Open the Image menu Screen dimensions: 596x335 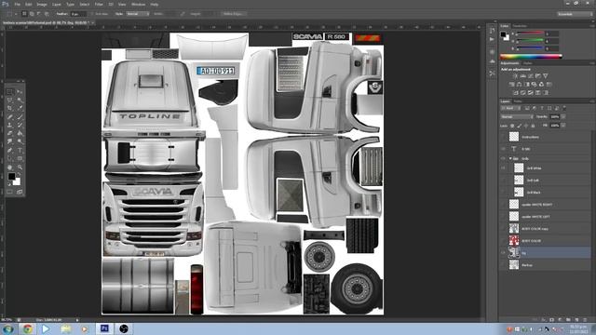pos(42,4)
